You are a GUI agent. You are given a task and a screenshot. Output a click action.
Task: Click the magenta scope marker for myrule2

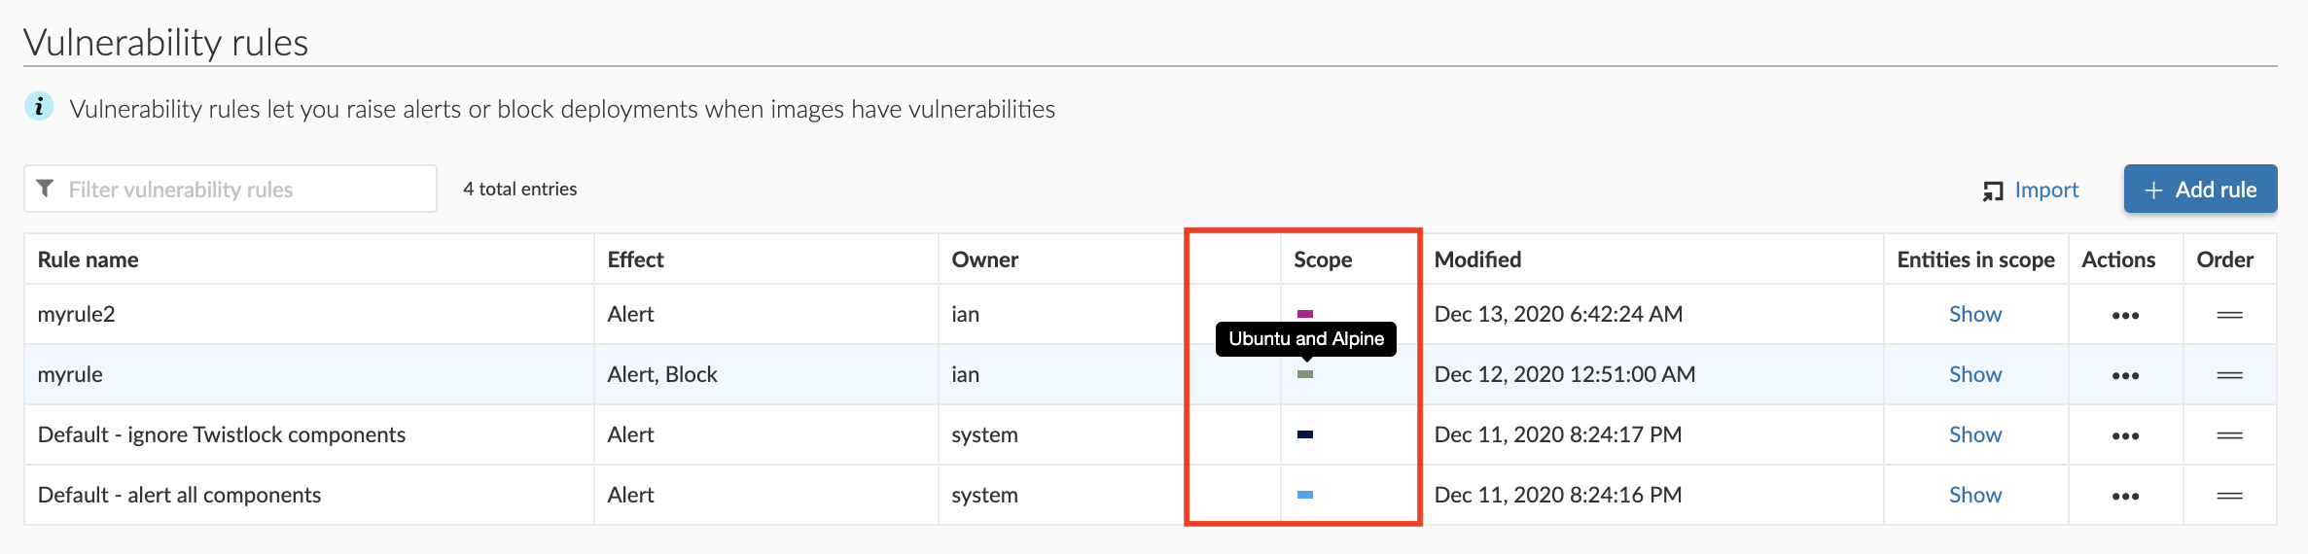coord(1305,314)
